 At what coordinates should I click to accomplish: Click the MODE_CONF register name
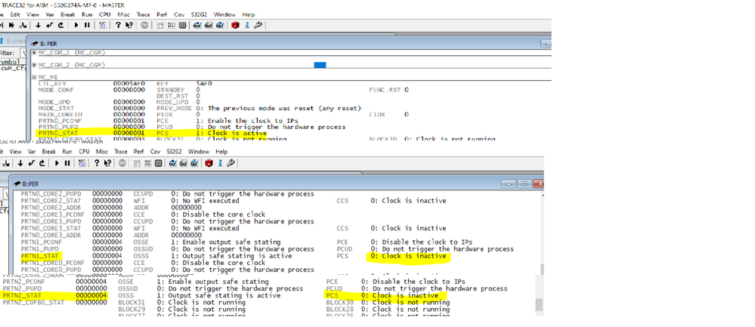(56, 90)
